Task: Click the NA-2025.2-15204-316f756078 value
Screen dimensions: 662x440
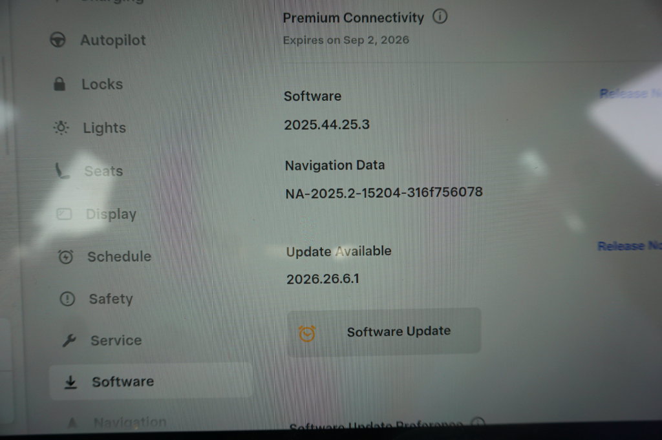Action: (x=384, y=193)
